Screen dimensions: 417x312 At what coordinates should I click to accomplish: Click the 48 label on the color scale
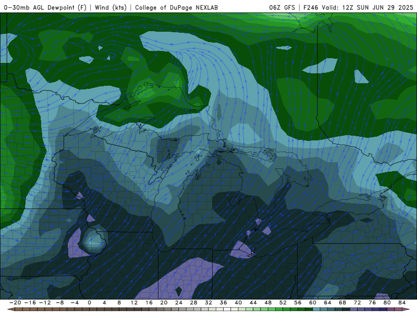tap(268, 303)
